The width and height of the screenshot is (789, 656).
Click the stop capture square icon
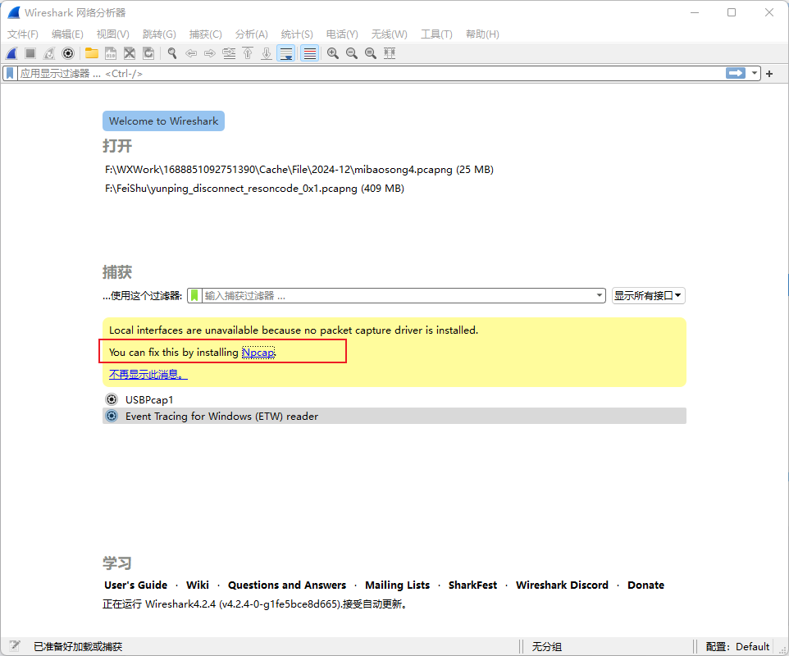pos(30,53)
